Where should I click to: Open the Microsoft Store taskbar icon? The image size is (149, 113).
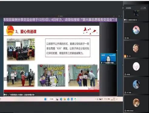[68, 99]
